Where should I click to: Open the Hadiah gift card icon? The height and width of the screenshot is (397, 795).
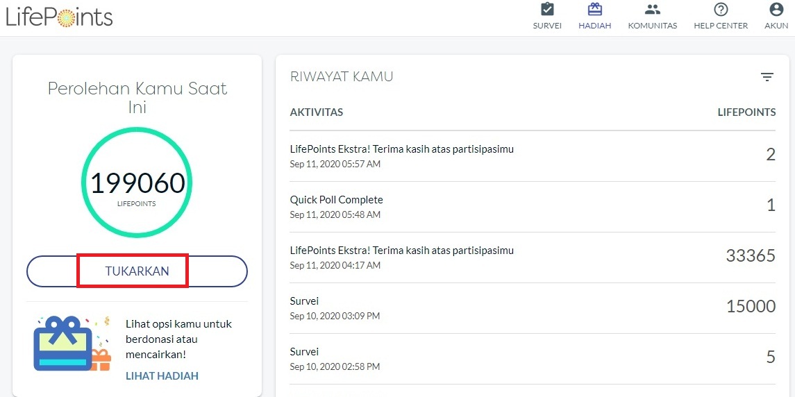pos(595,9)
